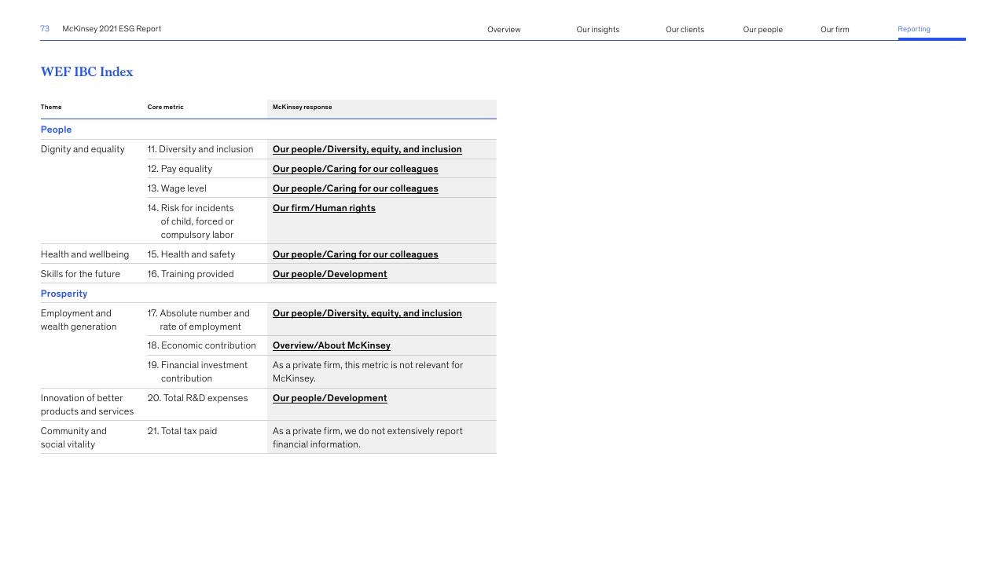Click metric 21. Total tax paid

[x=182, y=431]
